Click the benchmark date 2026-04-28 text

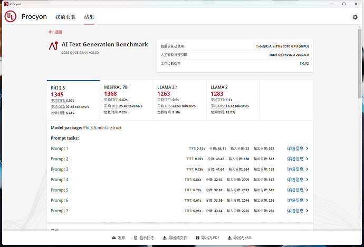pos(80,53)
